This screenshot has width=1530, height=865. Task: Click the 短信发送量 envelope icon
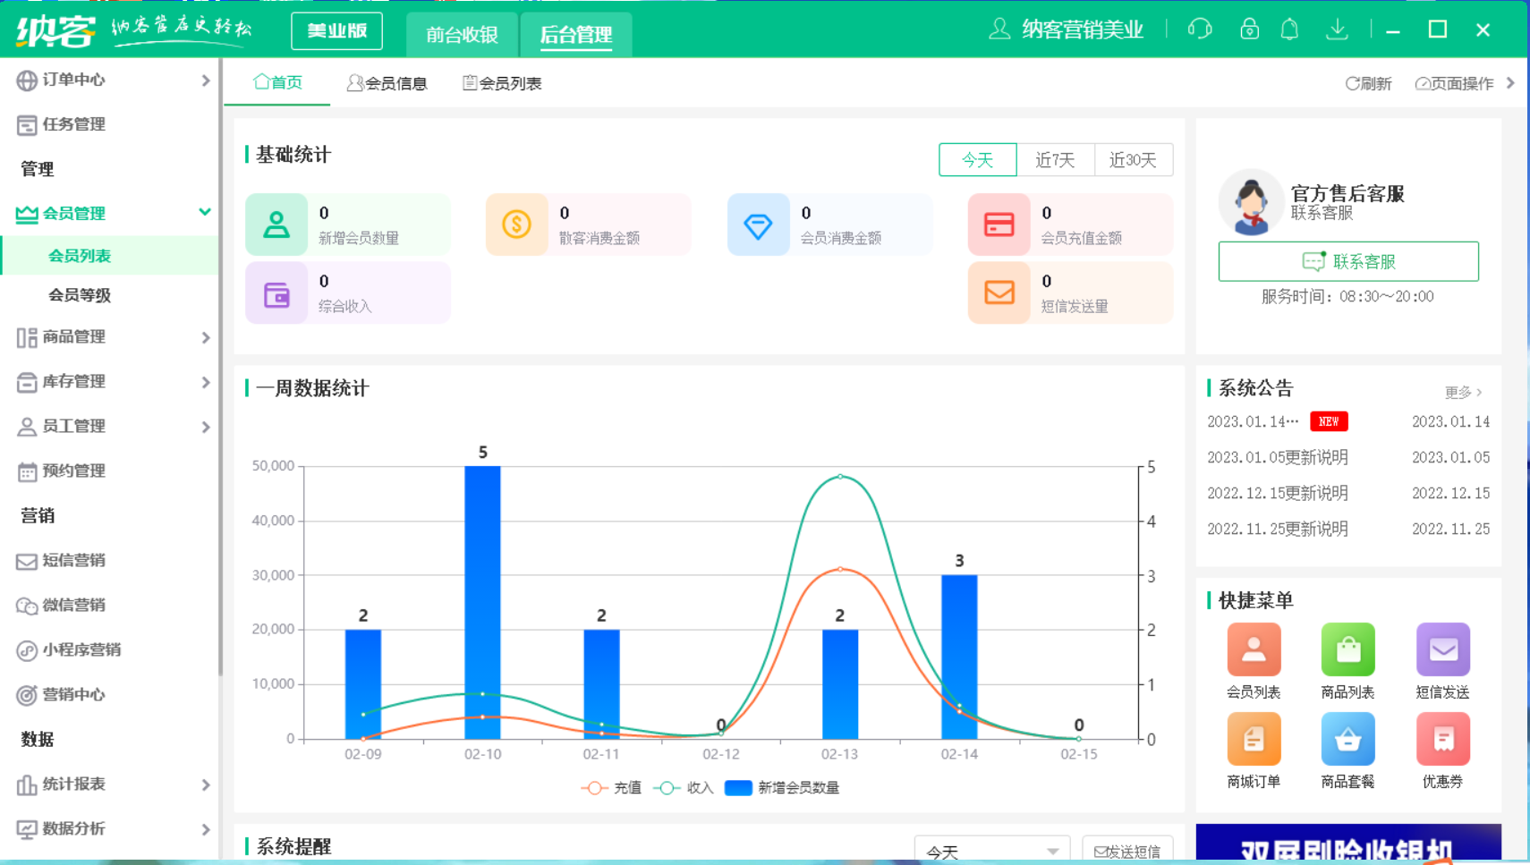click(x=999, y=293)
